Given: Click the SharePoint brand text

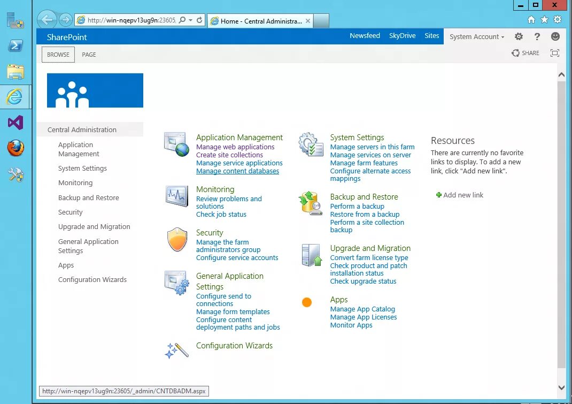Looking at the screenshot, I should (x=67, y=37).
